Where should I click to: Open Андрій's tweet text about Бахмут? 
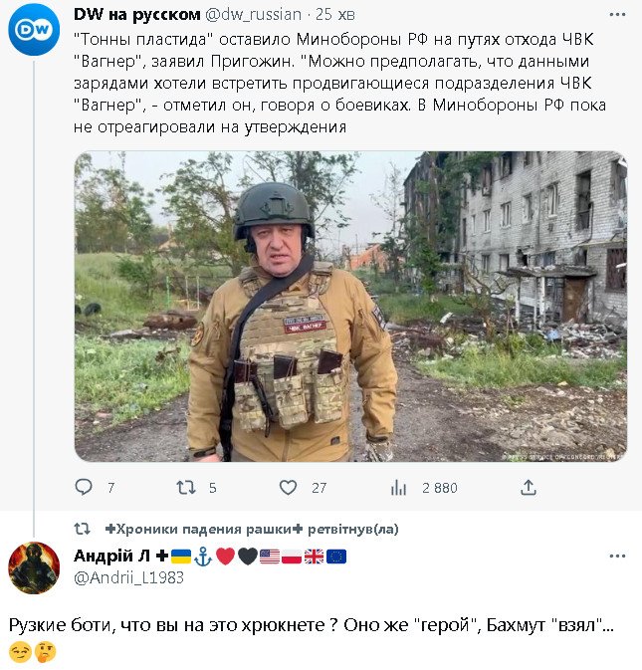[311, 626]
